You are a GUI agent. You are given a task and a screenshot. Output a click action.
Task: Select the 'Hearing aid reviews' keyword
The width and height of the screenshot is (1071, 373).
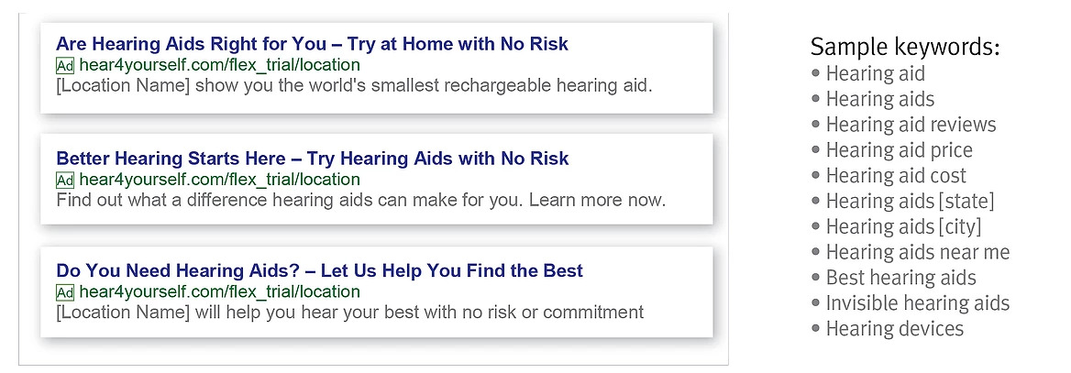pyautogui.click(x=911, y=125)
